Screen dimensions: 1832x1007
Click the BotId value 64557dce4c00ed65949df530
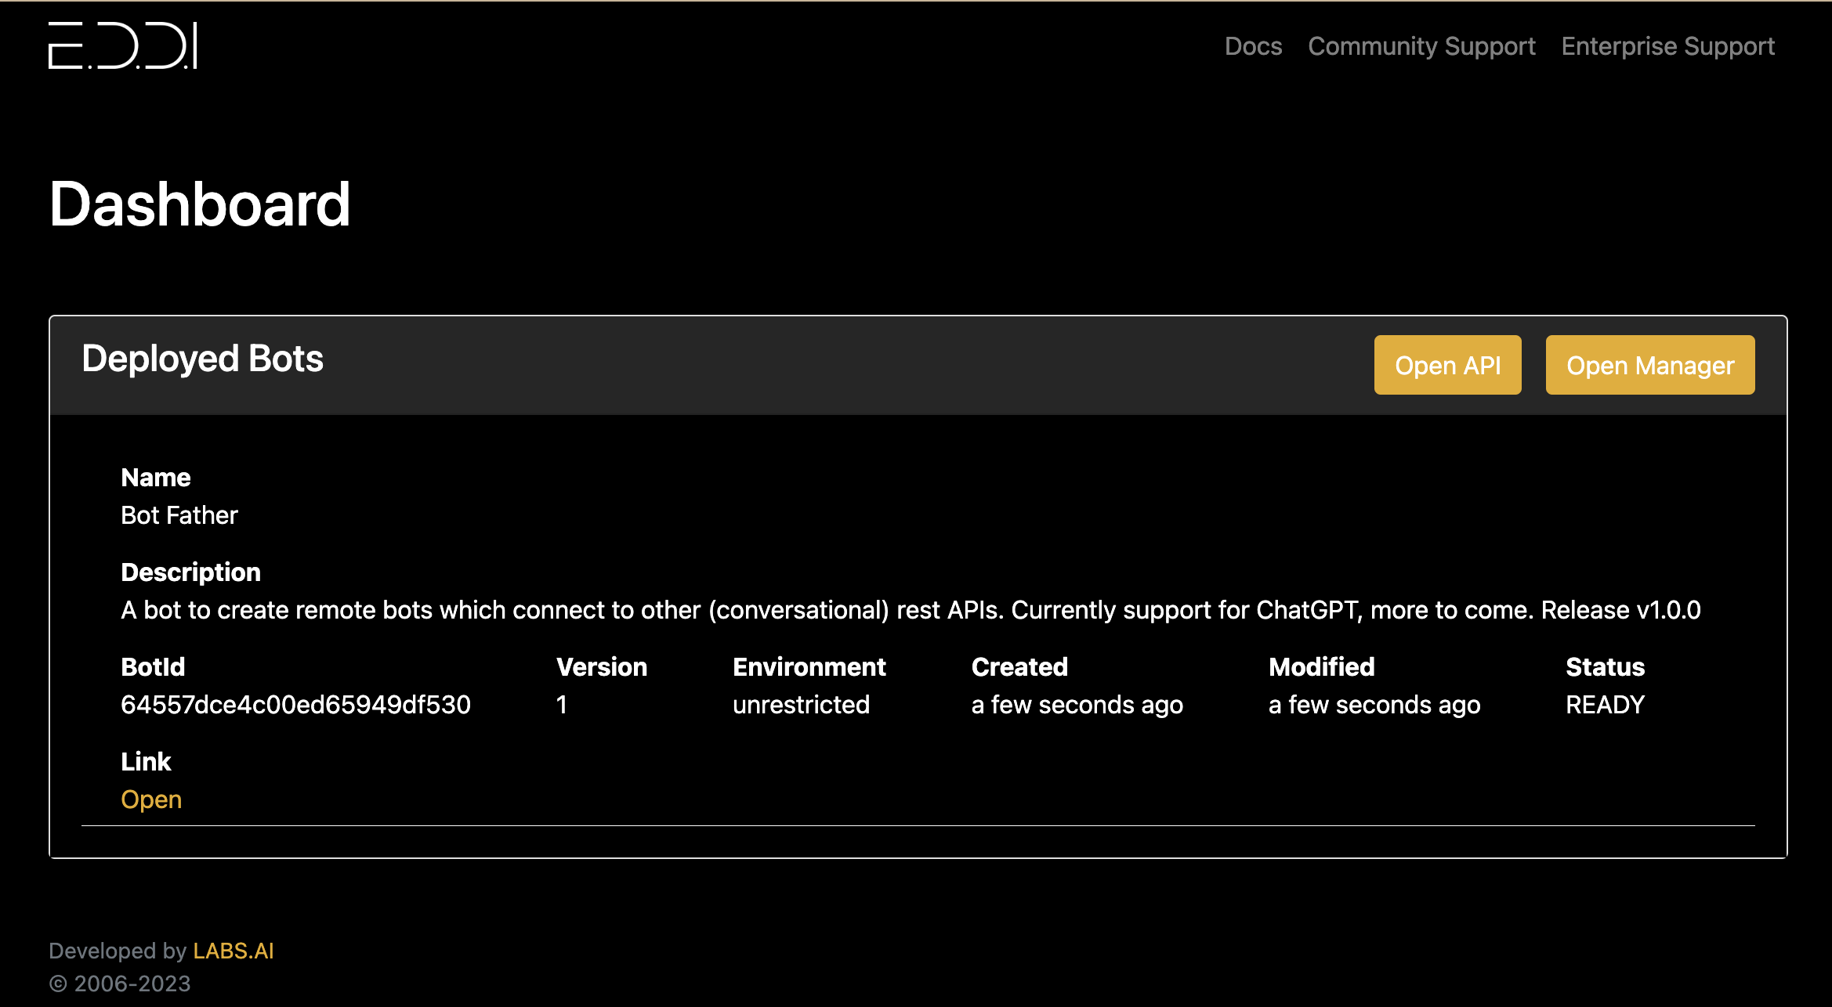(x=295, y=705)
